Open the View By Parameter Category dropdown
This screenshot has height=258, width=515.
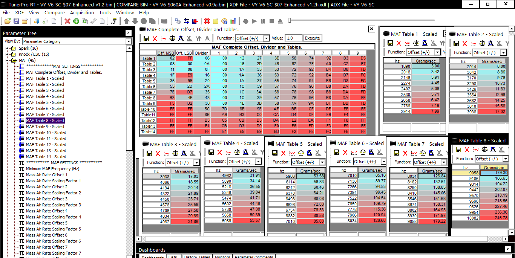(x=129, y=41)
